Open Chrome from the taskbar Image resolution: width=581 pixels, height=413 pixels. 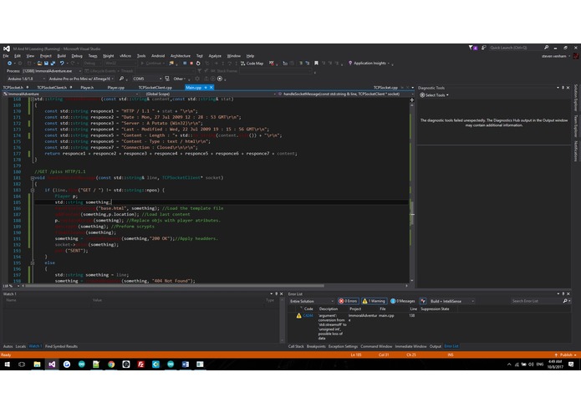[x=111, y=365]
